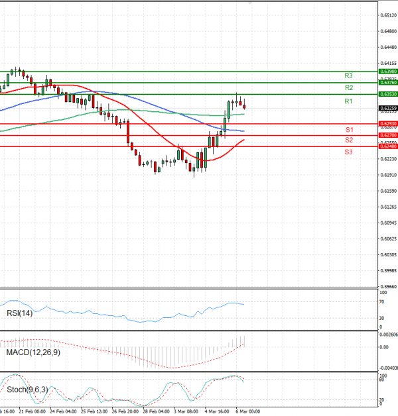The height and width of the screenshot is (416, 398).
Task: Select the S3 support label
Action: tap(348, 152)
